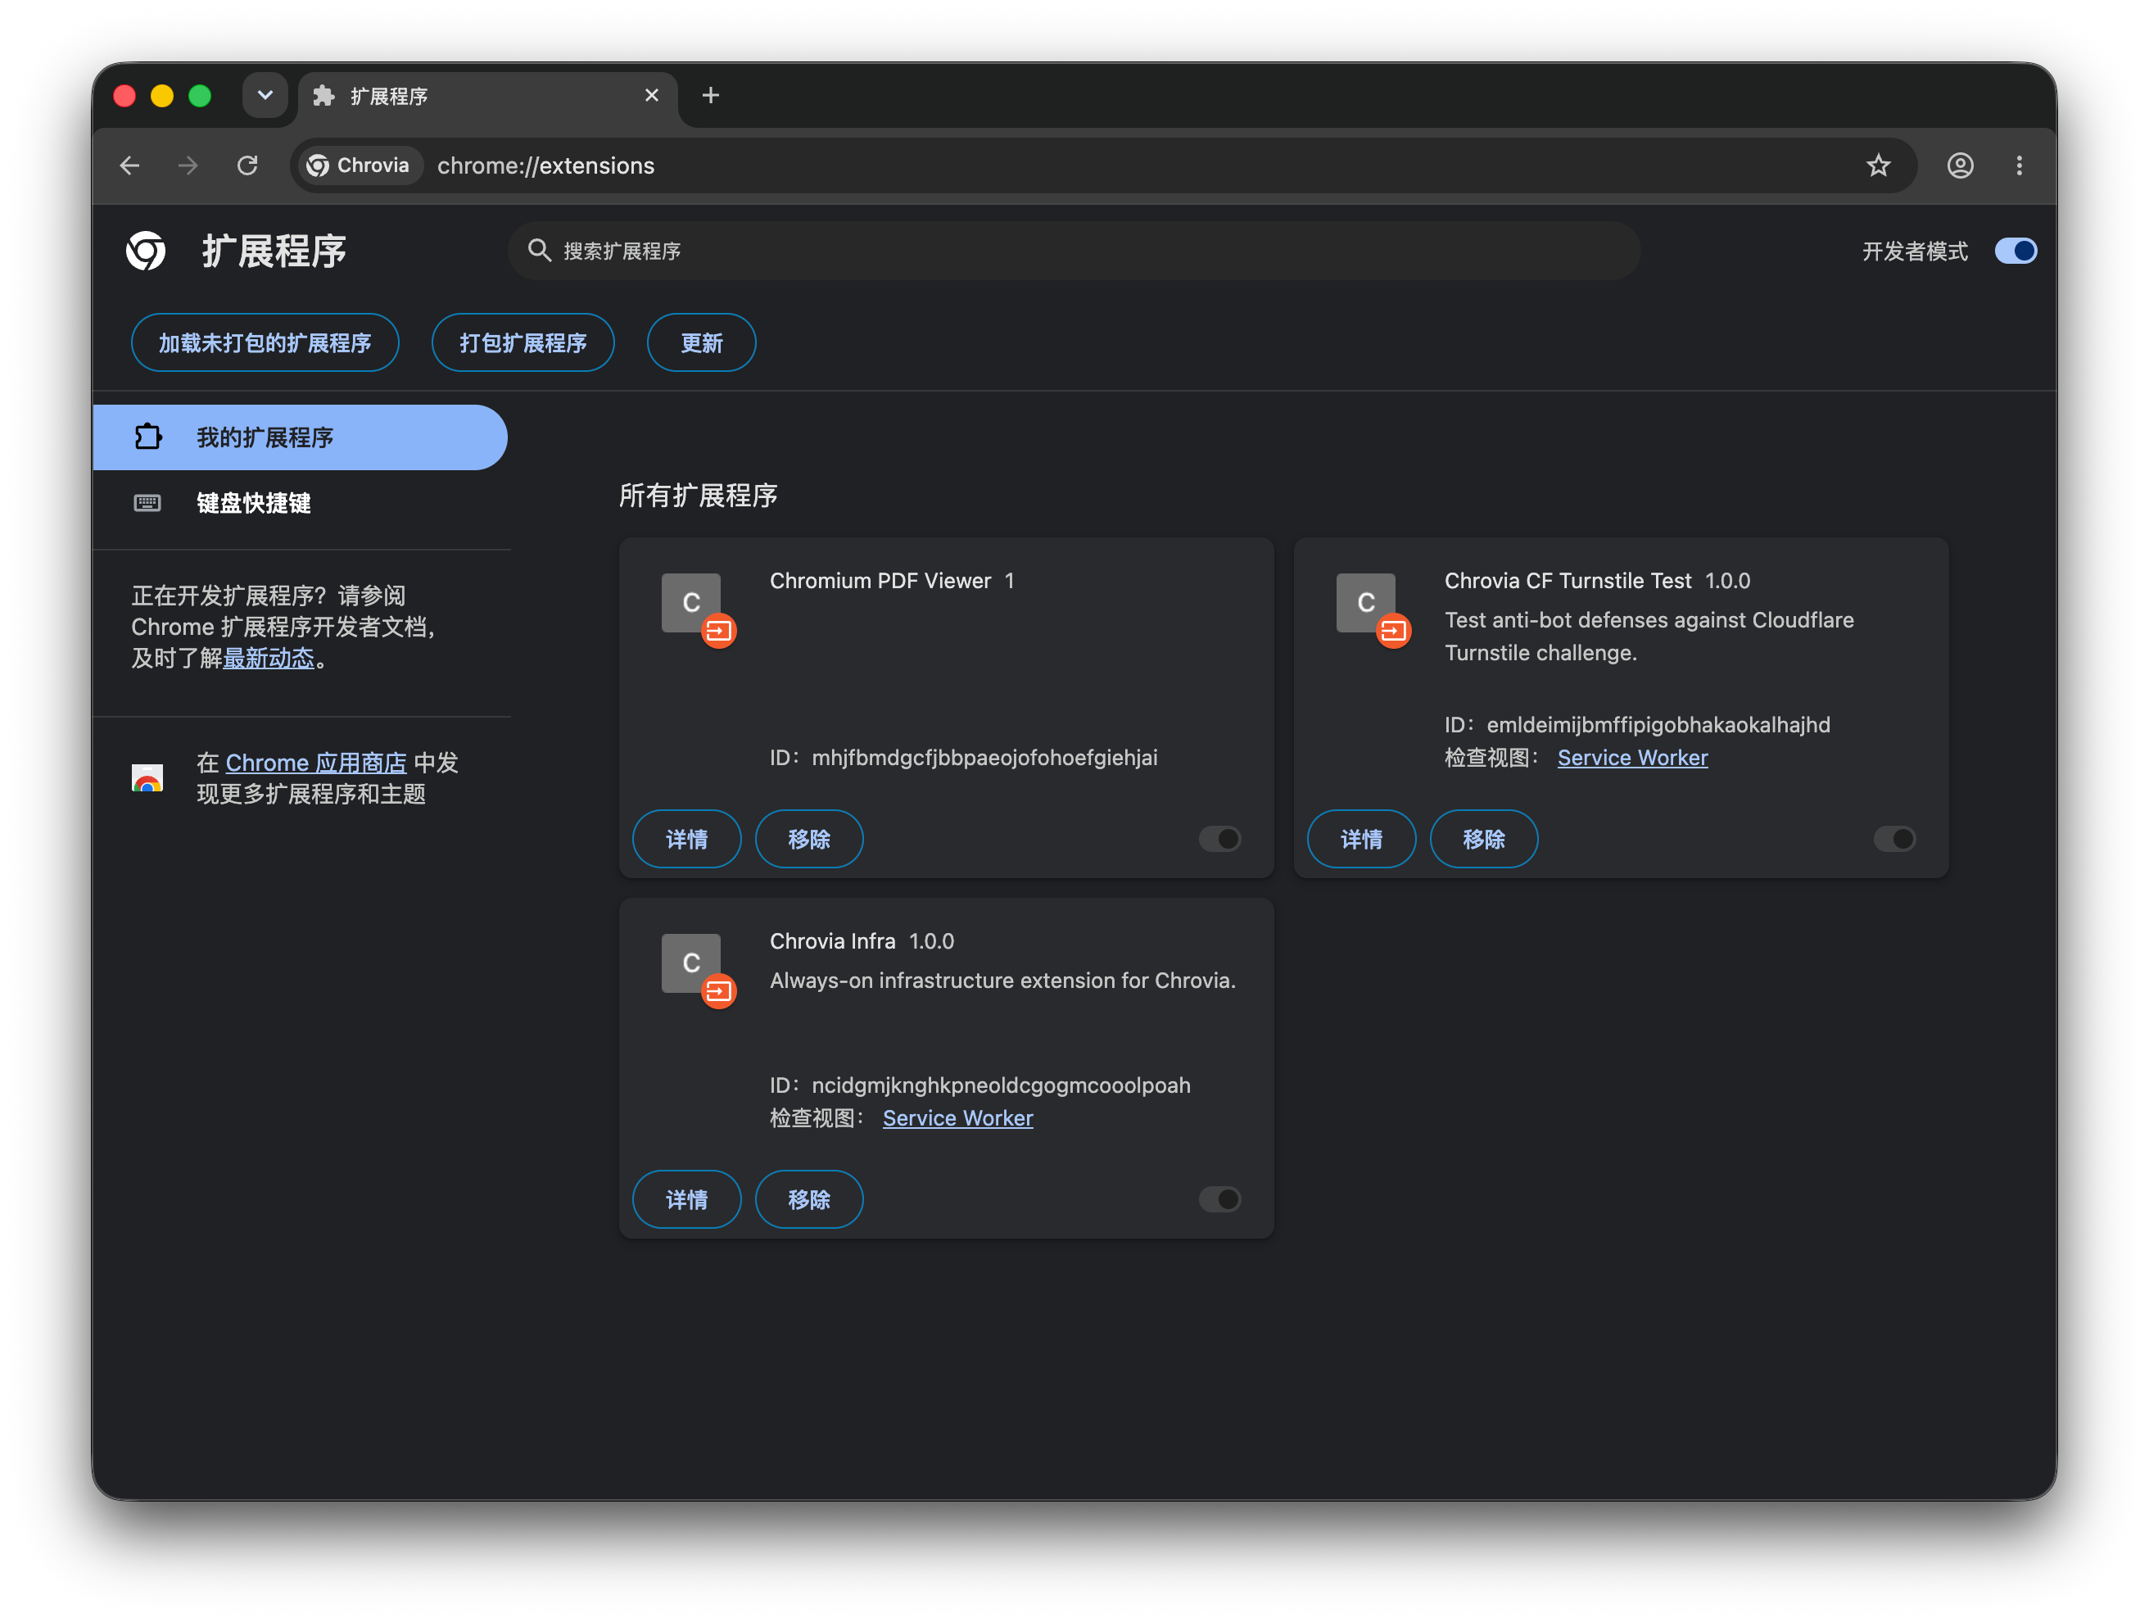Click the Chrome Web Store rainbow icon
The height and width of the screenshot is (1622, 2149).
(x=147, y=777)
